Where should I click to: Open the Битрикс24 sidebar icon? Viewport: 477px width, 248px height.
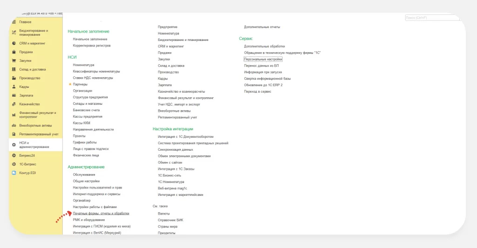point(14,155)
